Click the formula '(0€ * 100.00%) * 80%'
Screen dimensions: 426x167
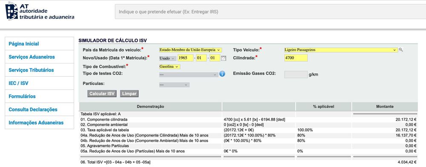click(x=242, y=141)
